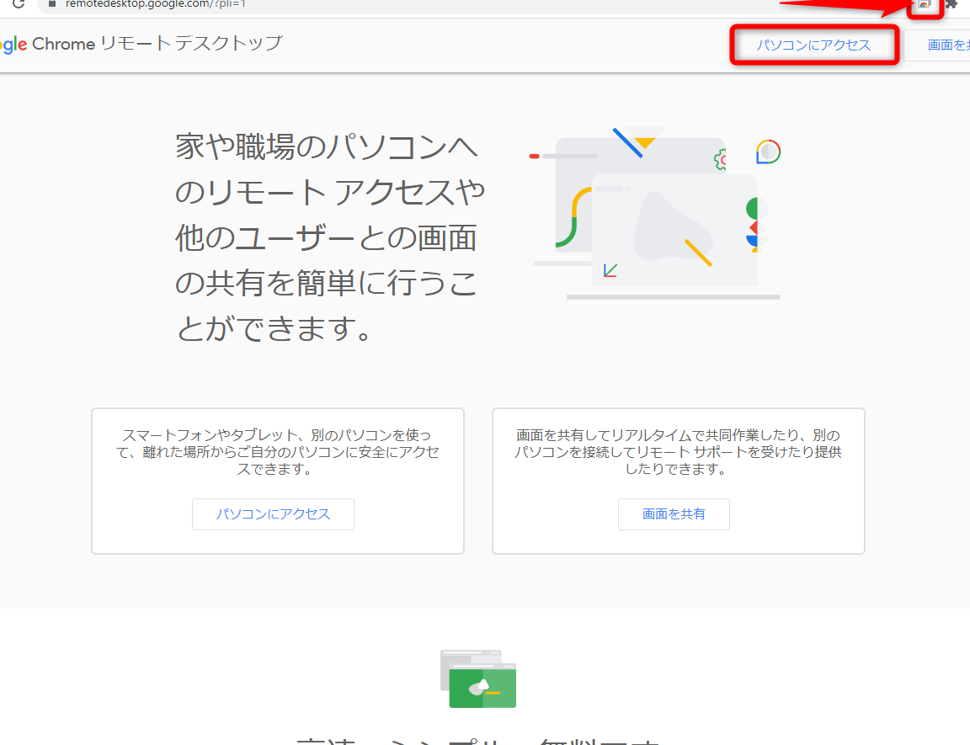Reload the page with the refresh icon
Viewport: 970px width, 745px height.
tap(19, 3)
